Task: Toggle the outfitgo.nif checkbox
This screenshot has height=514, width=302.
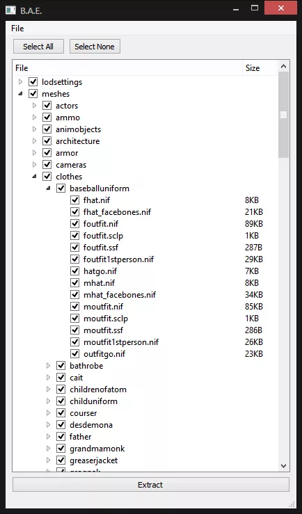Action: click(x=74, y=354)
